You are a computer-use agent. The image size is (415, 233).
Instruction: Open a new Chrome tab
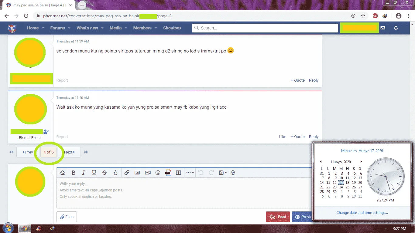pos(82,5)
